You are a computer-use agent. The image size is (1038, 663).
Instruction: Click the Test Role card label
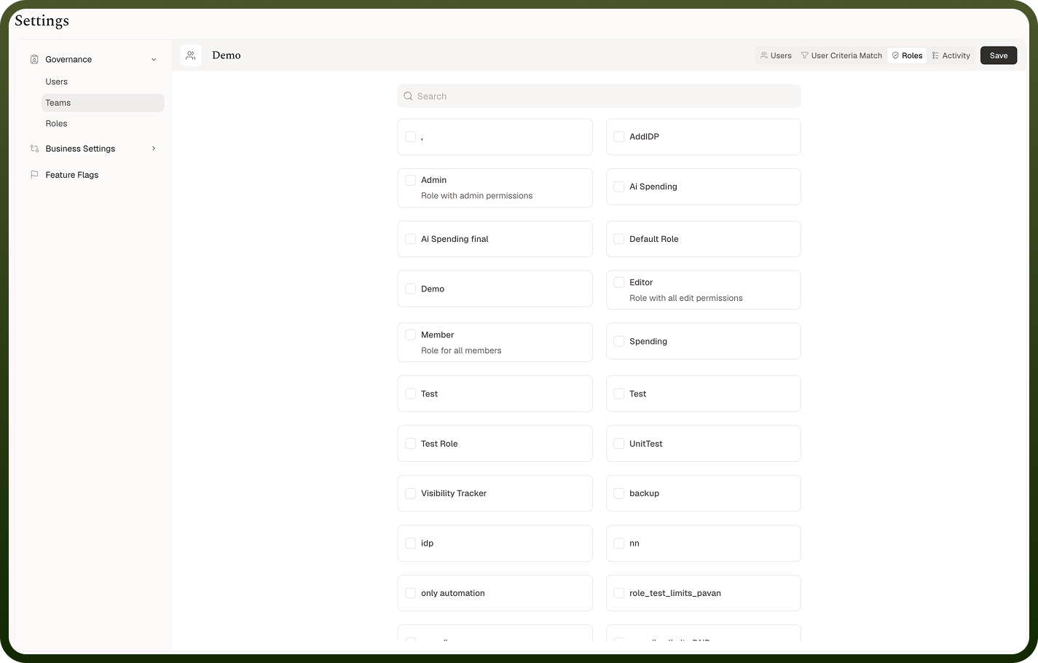(439, 444)
